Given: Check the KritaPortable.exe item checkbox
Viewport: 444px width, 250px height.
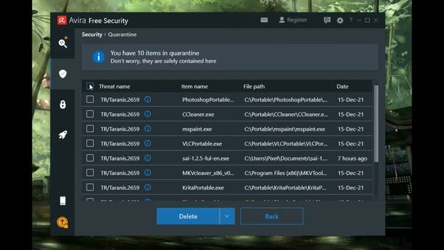Looking at the screenshot, I should (89, 187).
